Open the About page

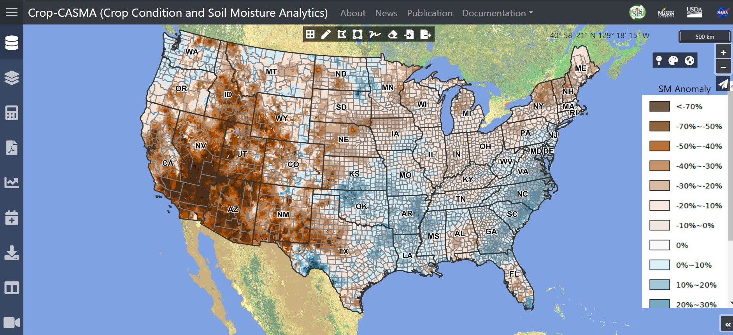(x=352, y=13)
